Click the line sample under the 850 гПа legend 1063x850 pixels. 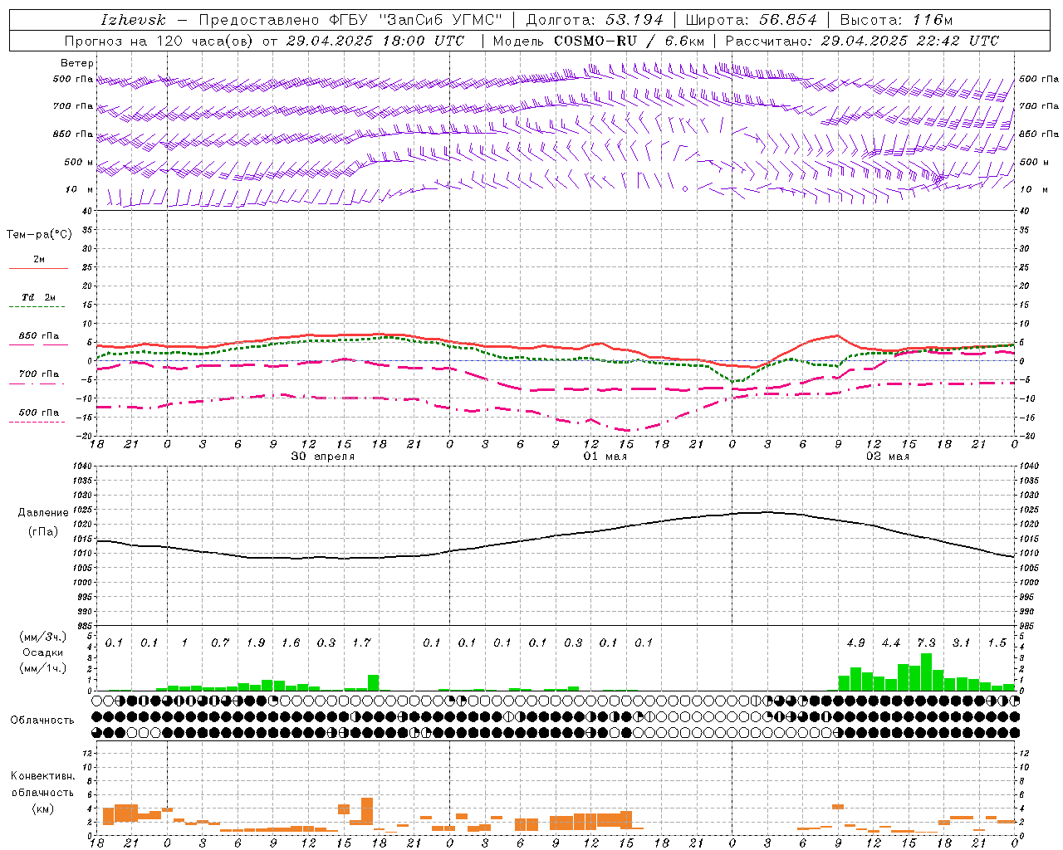(x=38, y=345)
